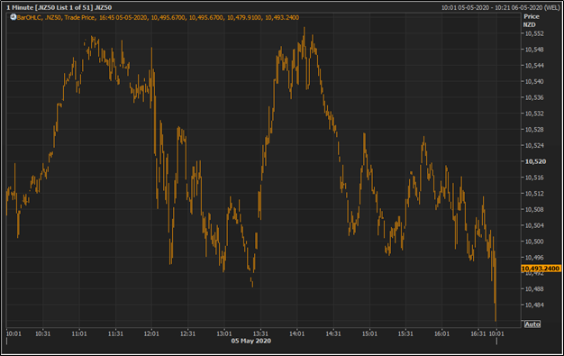Click the 11:01 time axis label

click(78, 333)
